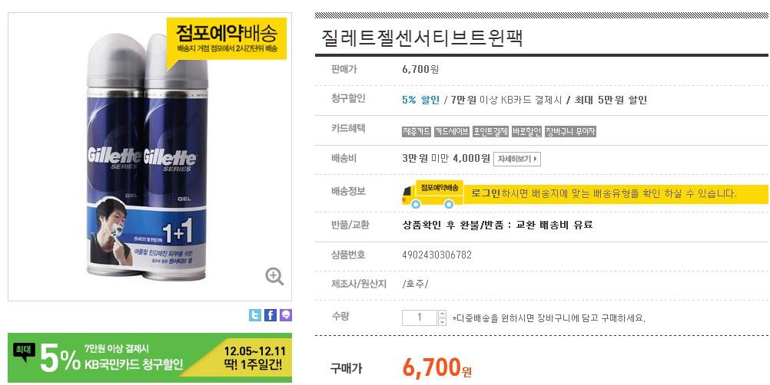770x385 pixels.
Task: Click the Twitter share icon
Action: click(255, 315)
